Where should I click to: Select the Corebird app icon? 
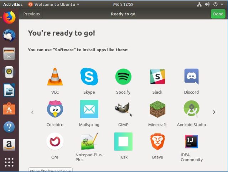pyautogui.click(x=55, y=109)
